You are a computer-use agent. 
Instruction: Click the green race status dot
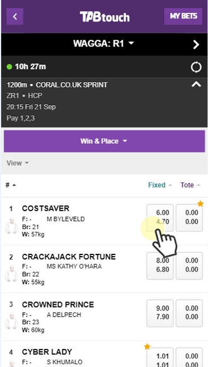(10, 67)
